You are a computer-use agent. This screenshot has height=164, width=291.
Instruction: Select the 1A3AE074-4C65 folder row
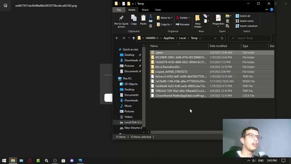tap(212, 62)
